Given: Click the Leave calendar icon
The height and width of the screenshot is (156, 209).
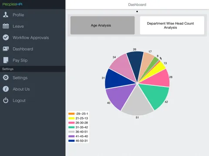Looking at the screenshot, I should (x=6, y=26).
